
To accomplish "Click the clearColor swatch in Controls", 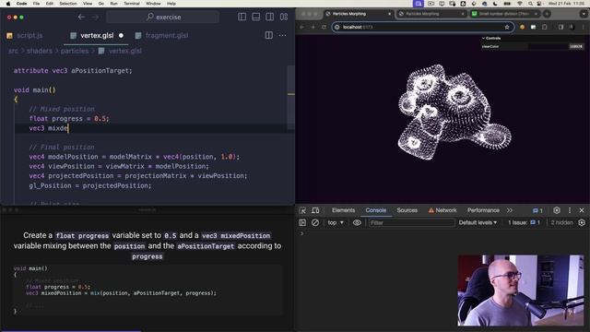I will coord(548,46).
